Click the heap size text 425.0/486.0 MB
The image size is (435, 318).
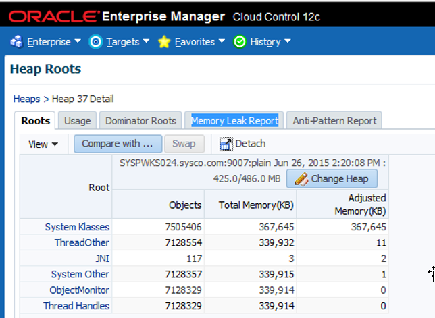(x=247, y=178)
